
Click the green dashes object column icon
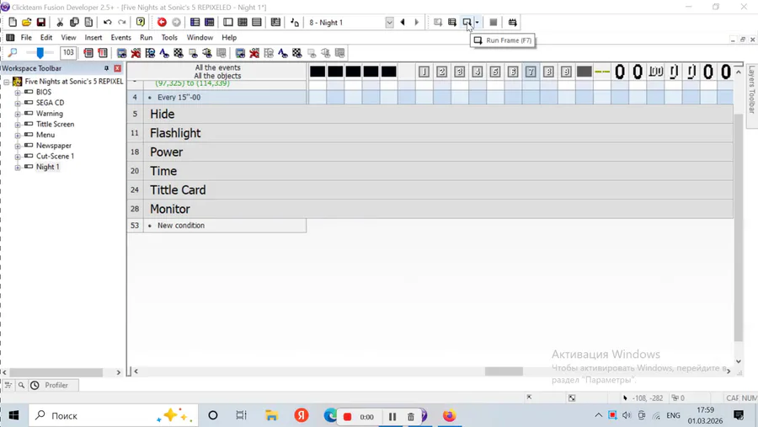(602, 72)
